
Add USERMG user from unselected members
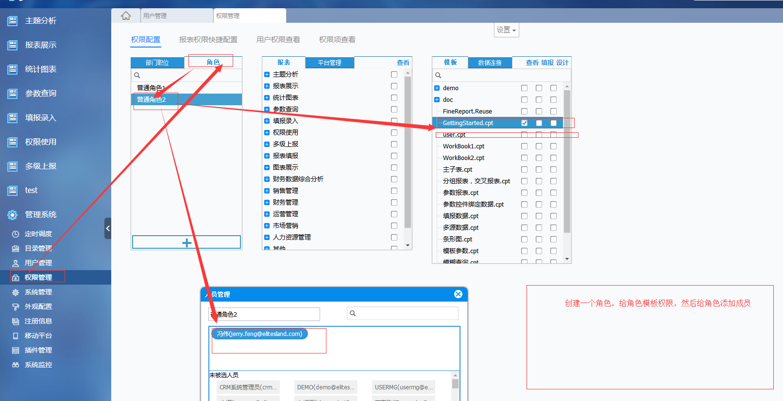(403, 387)
